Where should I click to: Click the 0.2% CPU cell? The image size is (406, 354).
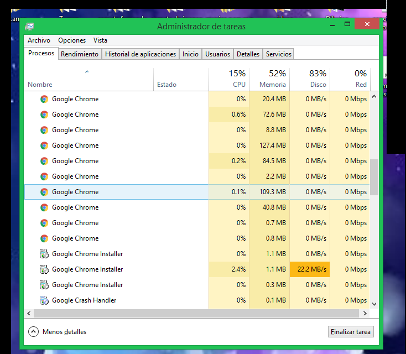(229, 161)
